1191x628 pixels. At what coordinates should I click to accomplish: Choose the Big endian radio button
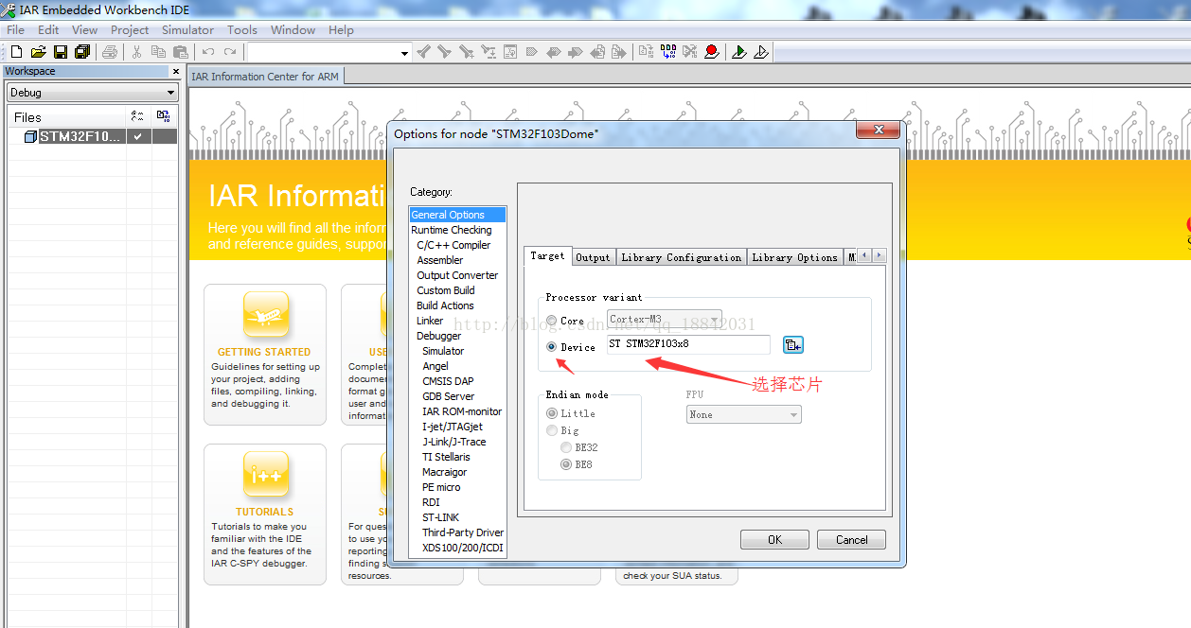click(552, 430)
